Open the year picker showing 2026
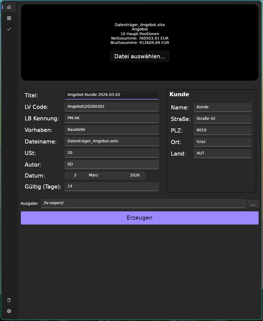 pos(135,175)
